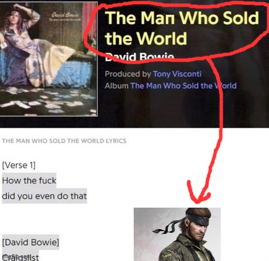Click the [Verse 1] section label
This screenshot has width=269, height=261.
pos(19,165)
